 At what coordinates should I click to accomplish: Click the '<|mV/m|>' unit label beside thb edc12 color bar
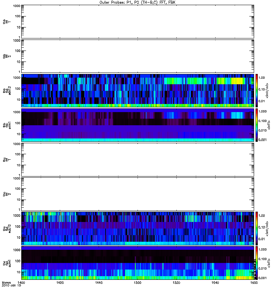tap(267, 90)
